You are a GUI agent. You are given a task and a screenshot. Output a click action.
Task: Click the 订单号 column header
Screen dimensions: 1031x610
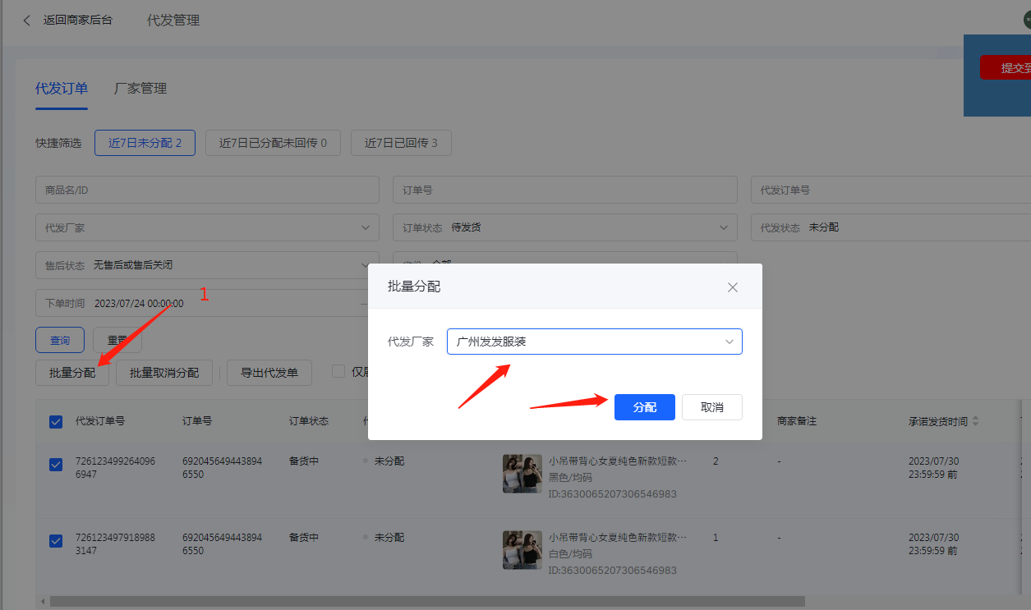(x=197, y=421)
